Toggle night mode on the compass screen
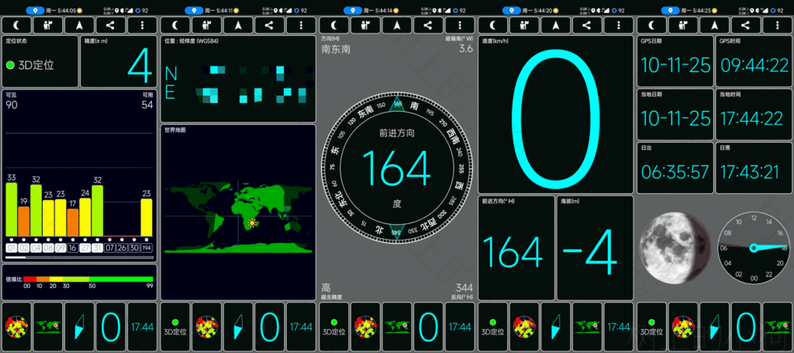The width and height of the screenshot is (794, 353). point(333,25)
